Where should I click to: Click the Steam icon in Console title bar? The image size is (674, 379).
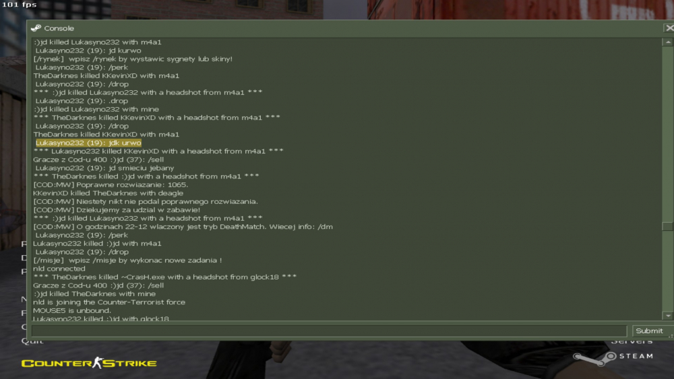tap(36, 28)
